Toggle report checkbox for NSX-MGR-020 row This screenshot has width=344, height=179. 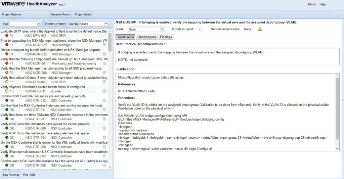tap(104, 45)
